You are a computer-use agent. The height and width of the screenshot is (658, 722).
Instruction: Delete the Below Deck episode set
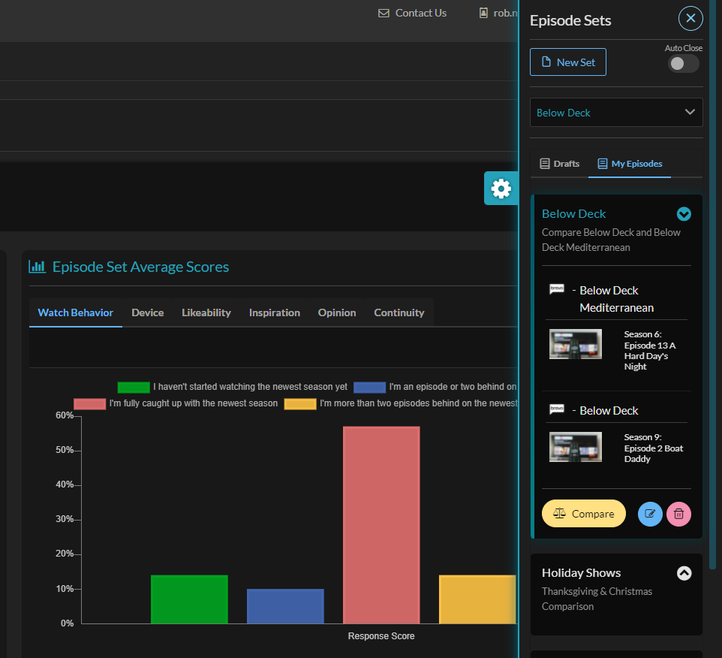tap(678, 514)
